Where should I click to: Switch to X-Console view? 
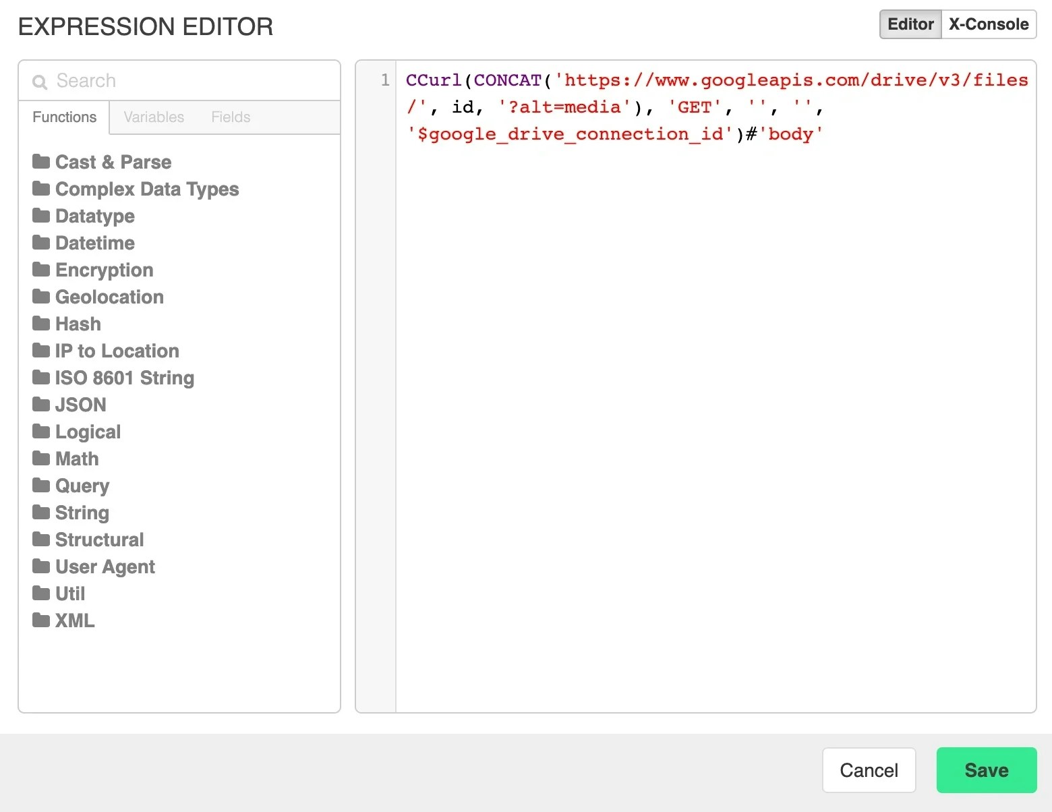989,24
